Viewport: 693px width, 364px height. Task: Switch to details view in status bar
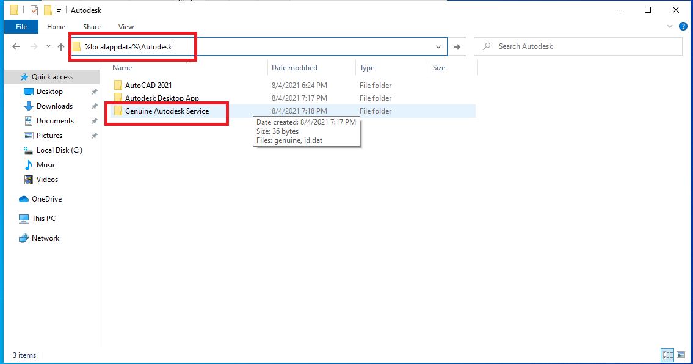667,355
